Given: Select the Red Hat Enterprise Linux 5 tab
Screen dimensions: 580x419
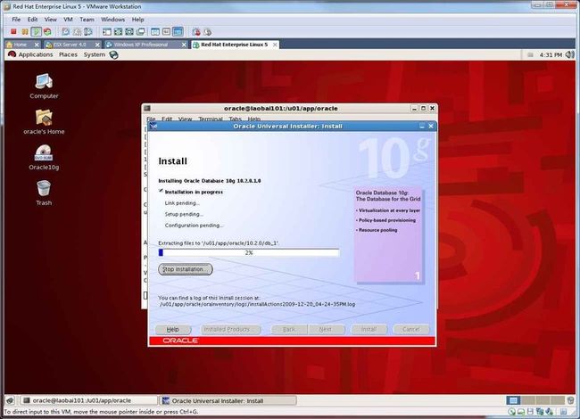Looking at the screenshot, I should 234,45.
